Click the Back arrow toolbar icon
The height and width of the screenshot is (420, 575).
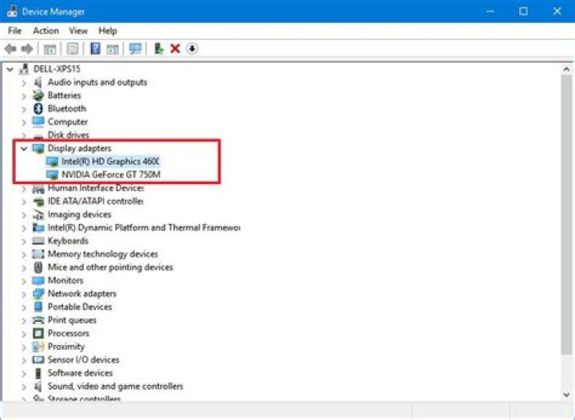(10, 49)
